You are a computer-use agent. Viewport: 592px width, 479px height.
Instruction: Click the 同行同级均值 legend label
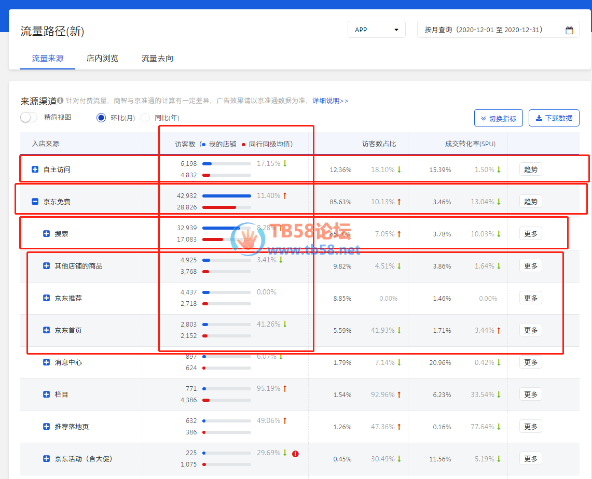pyautogui.click(x=269, y=144)
